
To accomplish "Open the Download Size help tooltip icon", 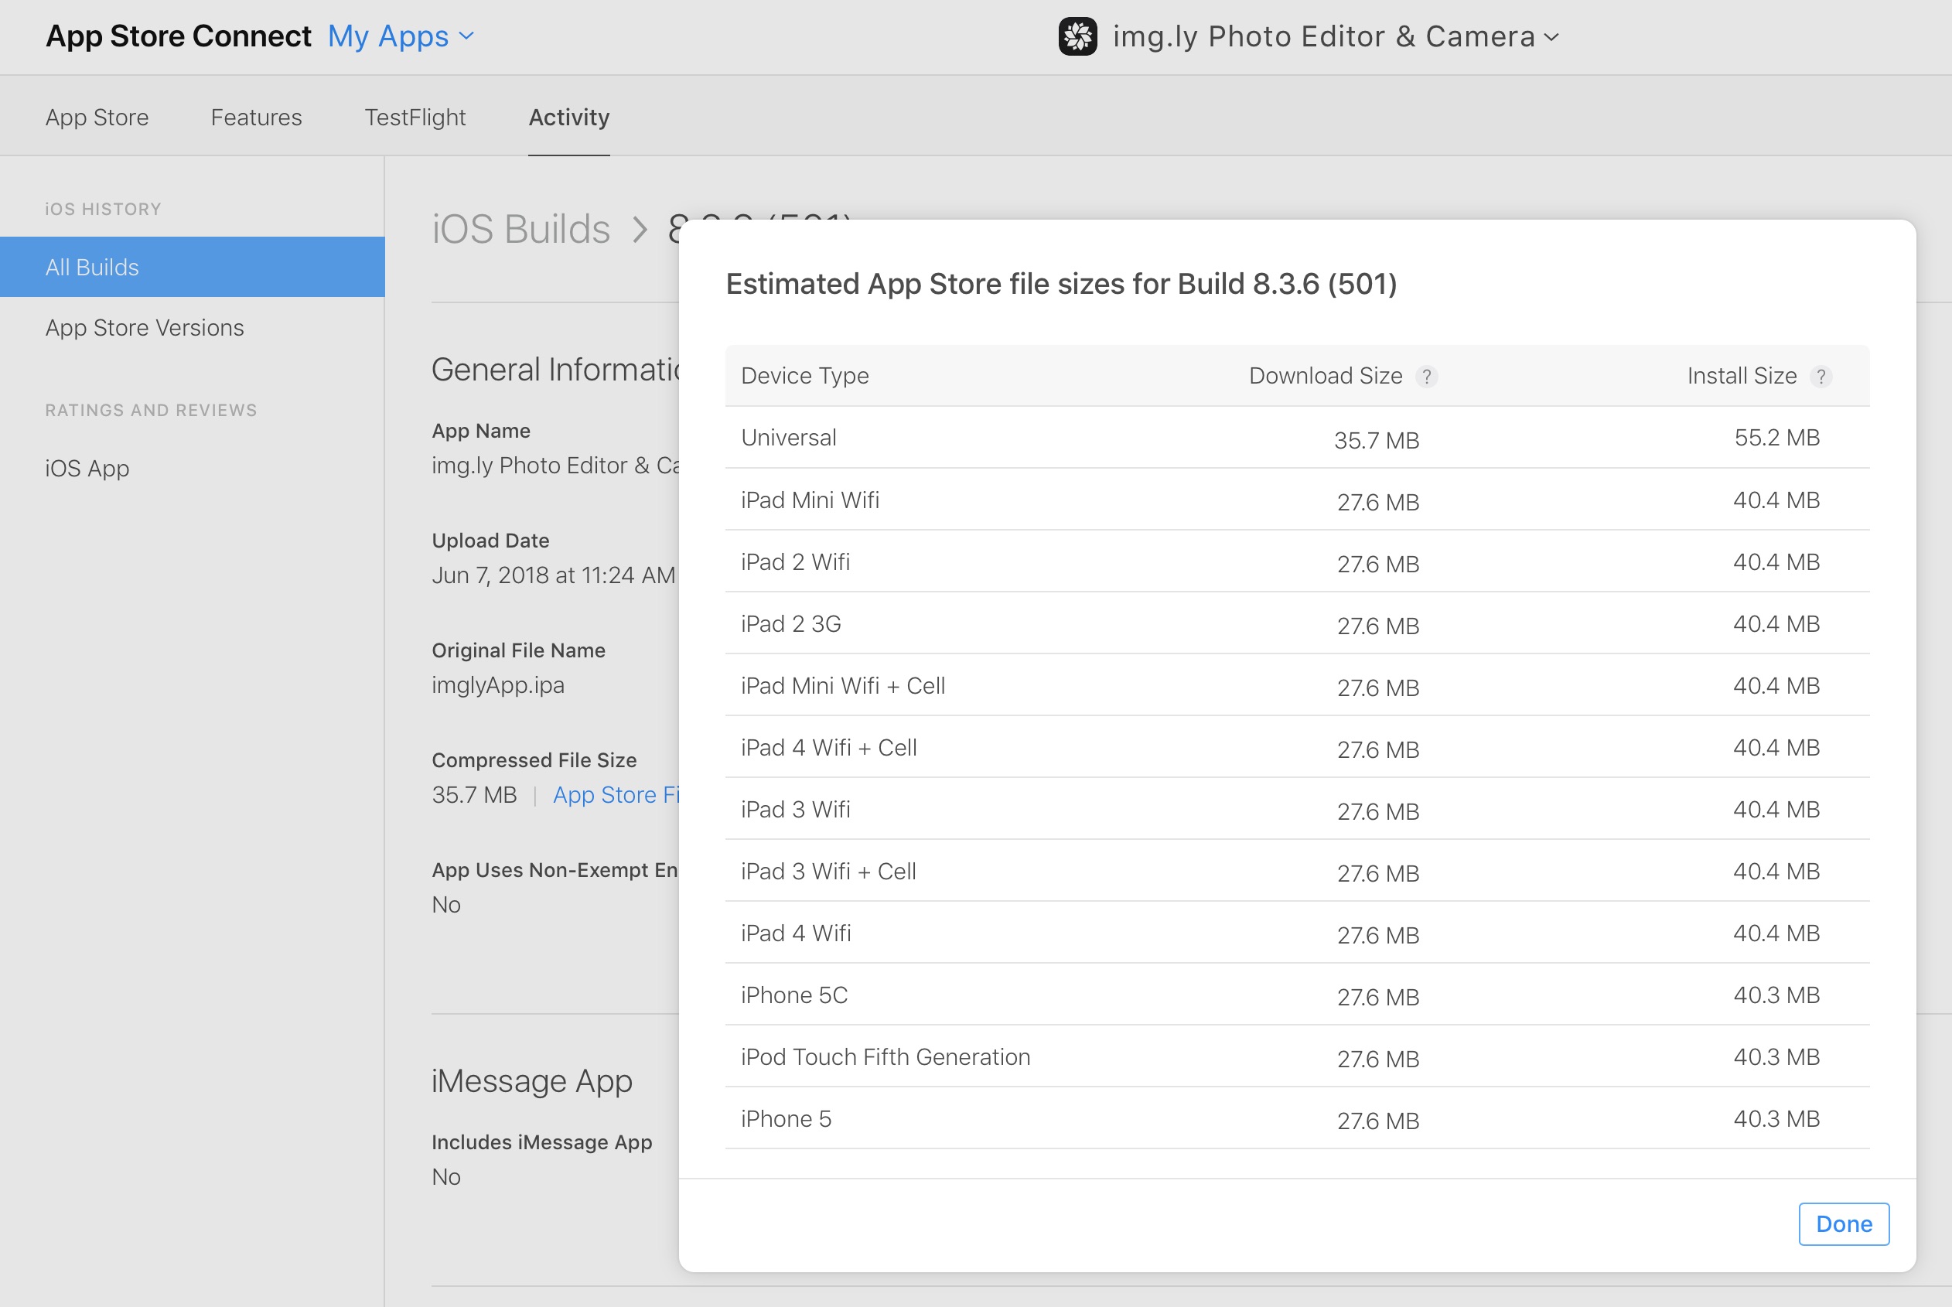I will coord(1427,377).
